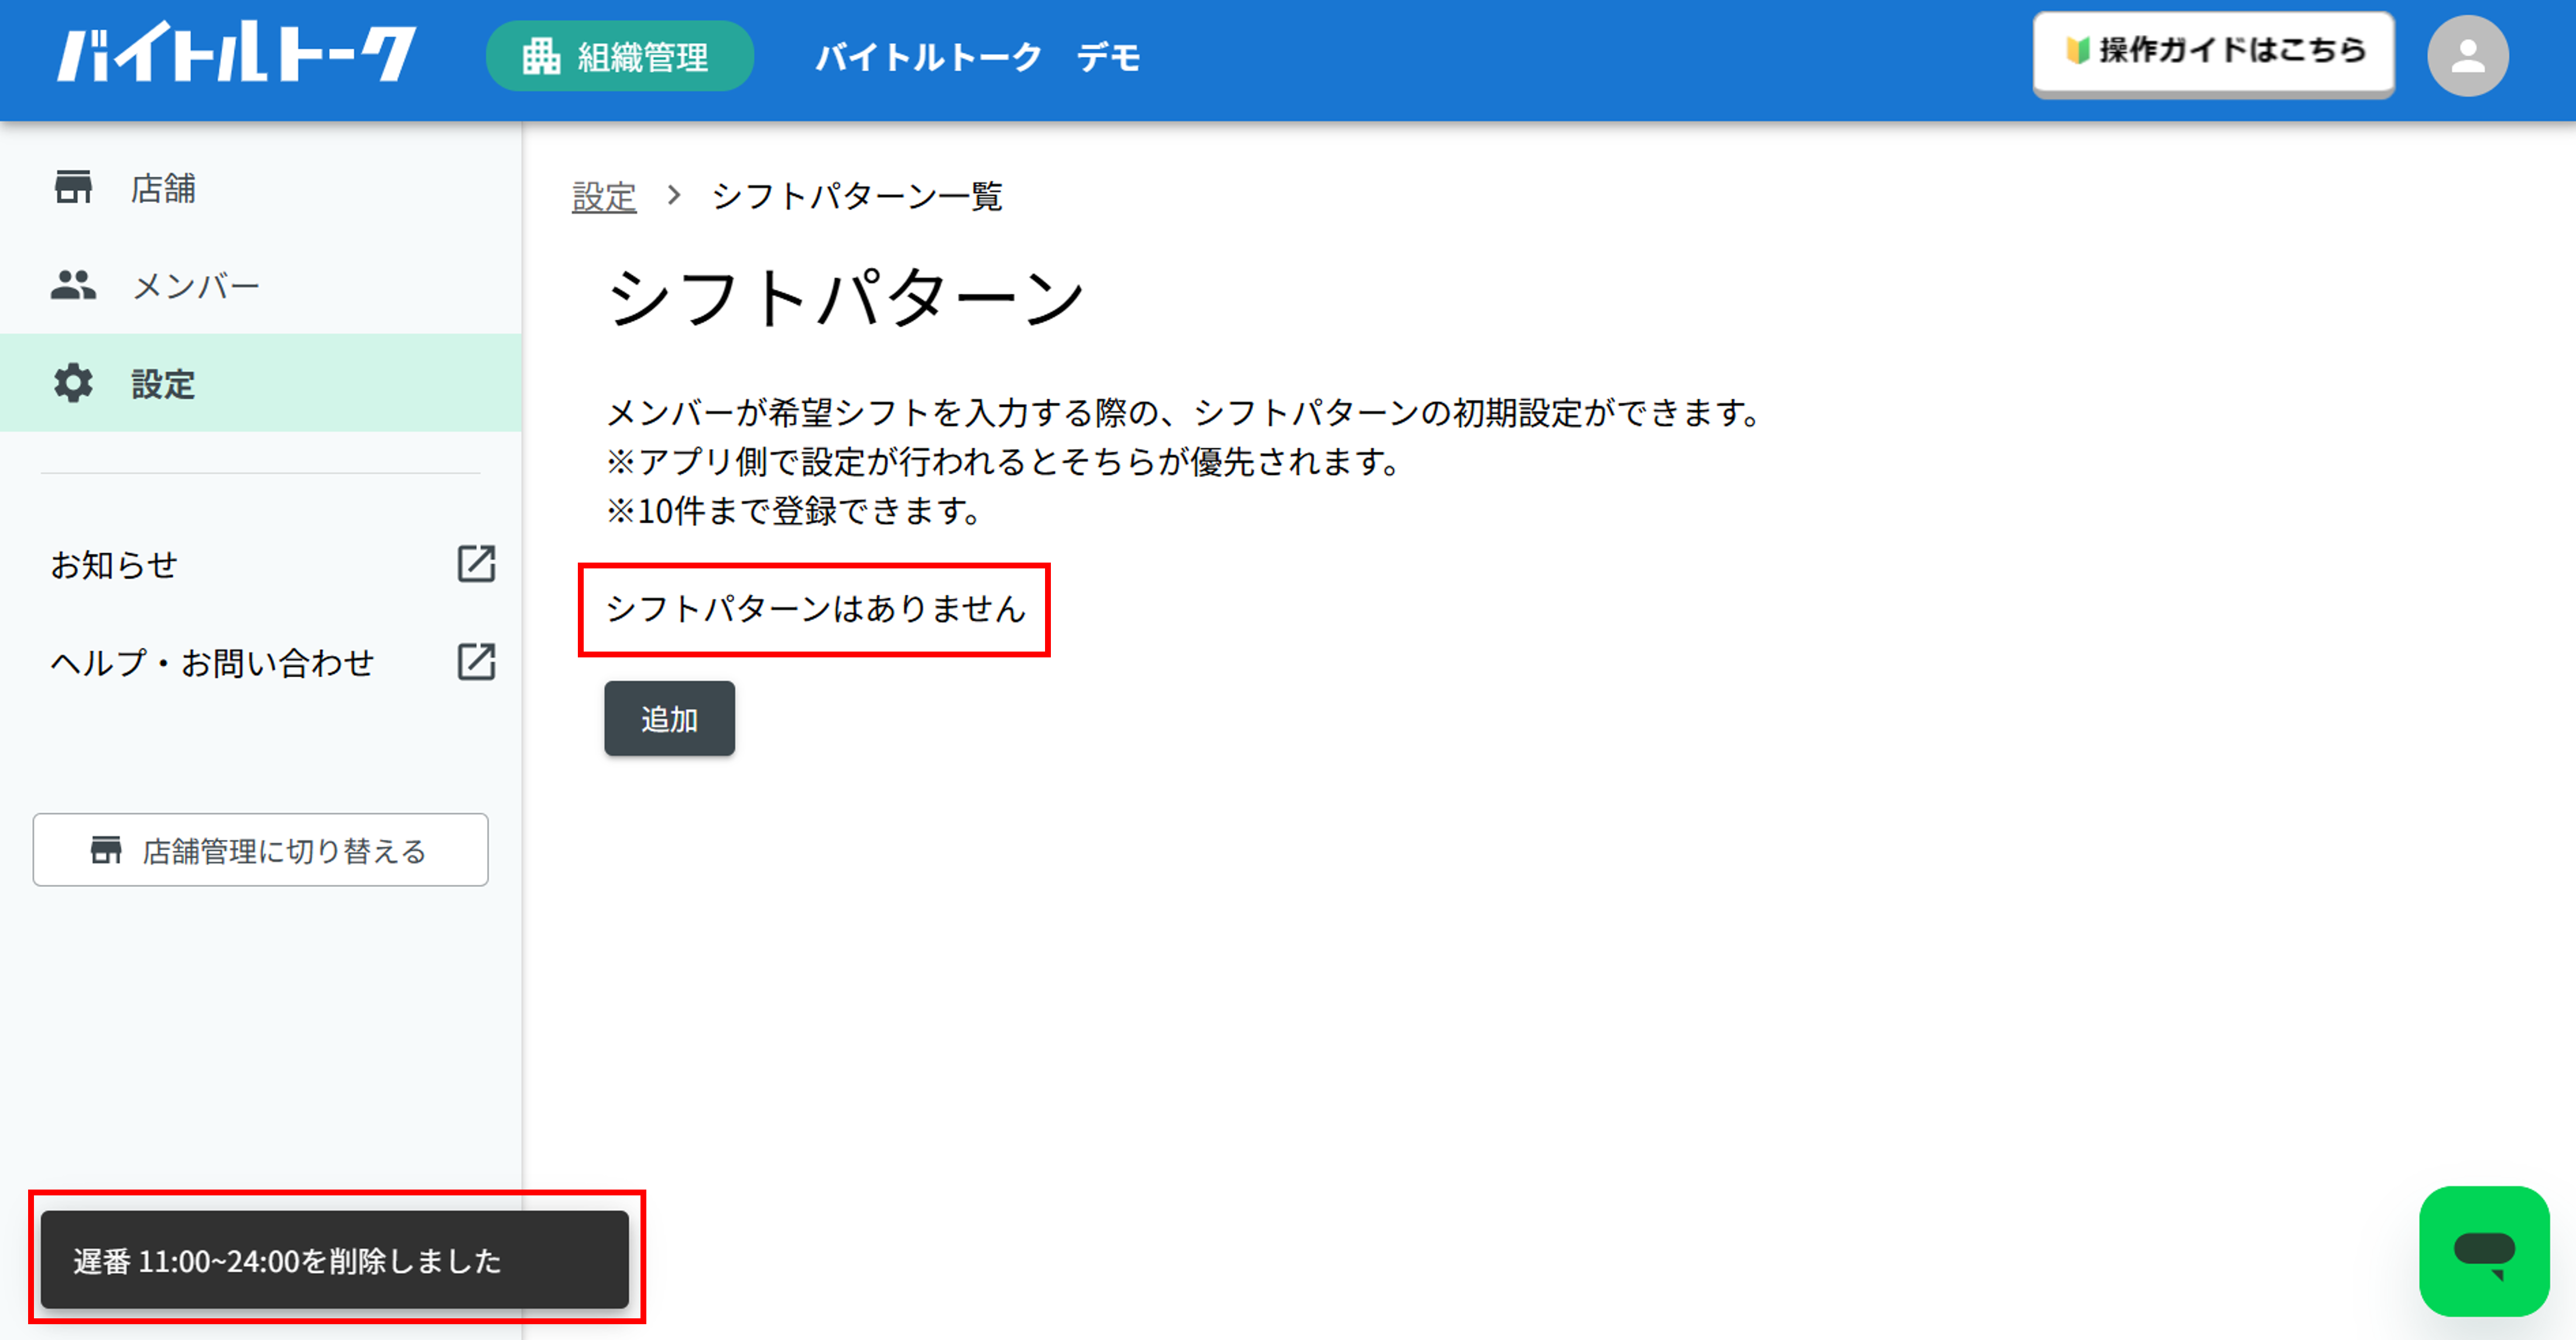Open the user avatar account menu
The width and height of the screenshot is (2576, 1340).
pyautogui.click(x=2467, y=56)
